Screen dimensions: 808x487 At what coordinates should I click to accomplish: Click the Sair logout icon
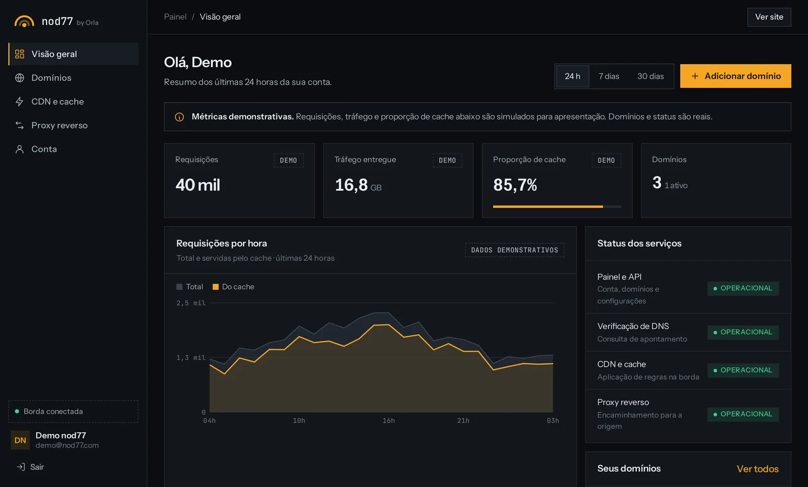(x=21, y=467)
